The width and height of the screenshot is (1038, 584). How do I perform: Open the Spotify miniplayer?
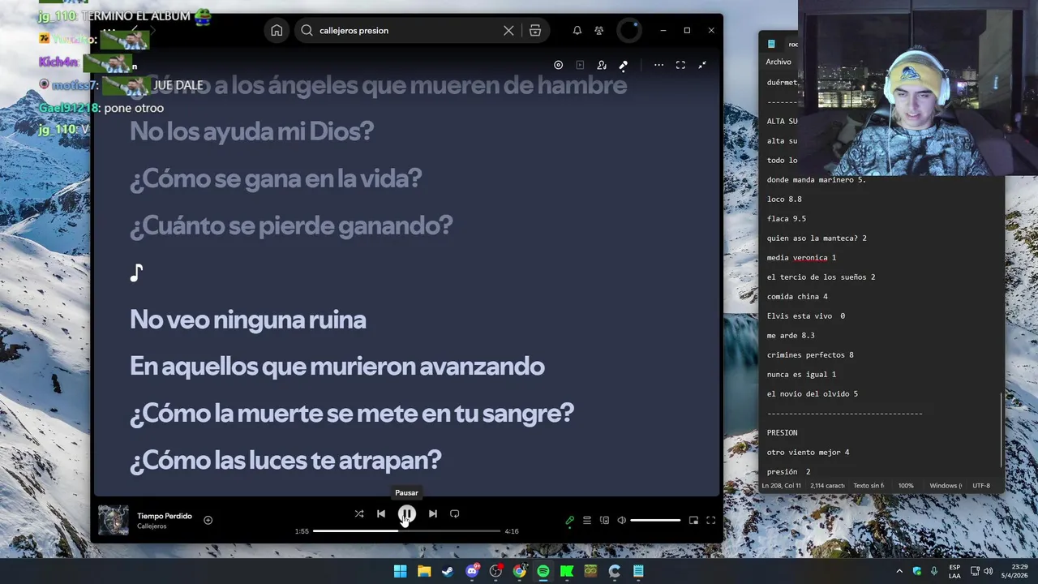coord(693,520)
